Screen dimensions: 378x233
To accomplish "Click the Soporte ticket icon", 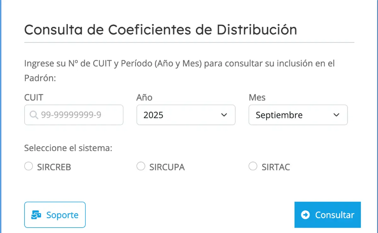I will coord(36,215).
